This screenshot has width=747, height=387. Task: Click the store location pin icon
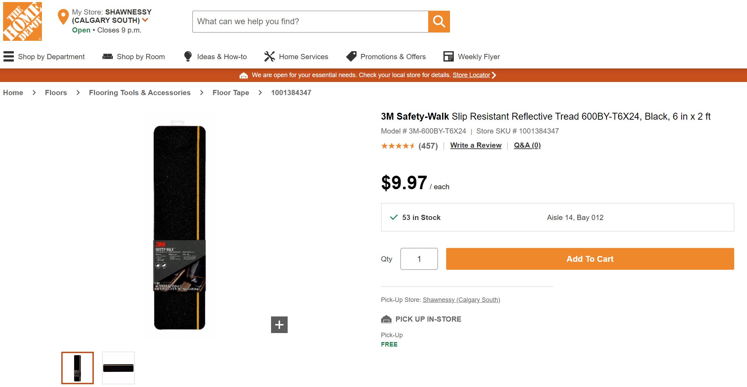pyautogui.click(x=63, y=17)
